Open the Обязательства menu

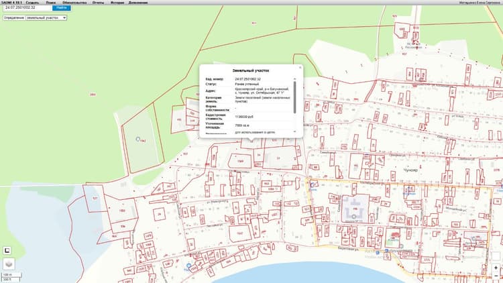point(74,3)
